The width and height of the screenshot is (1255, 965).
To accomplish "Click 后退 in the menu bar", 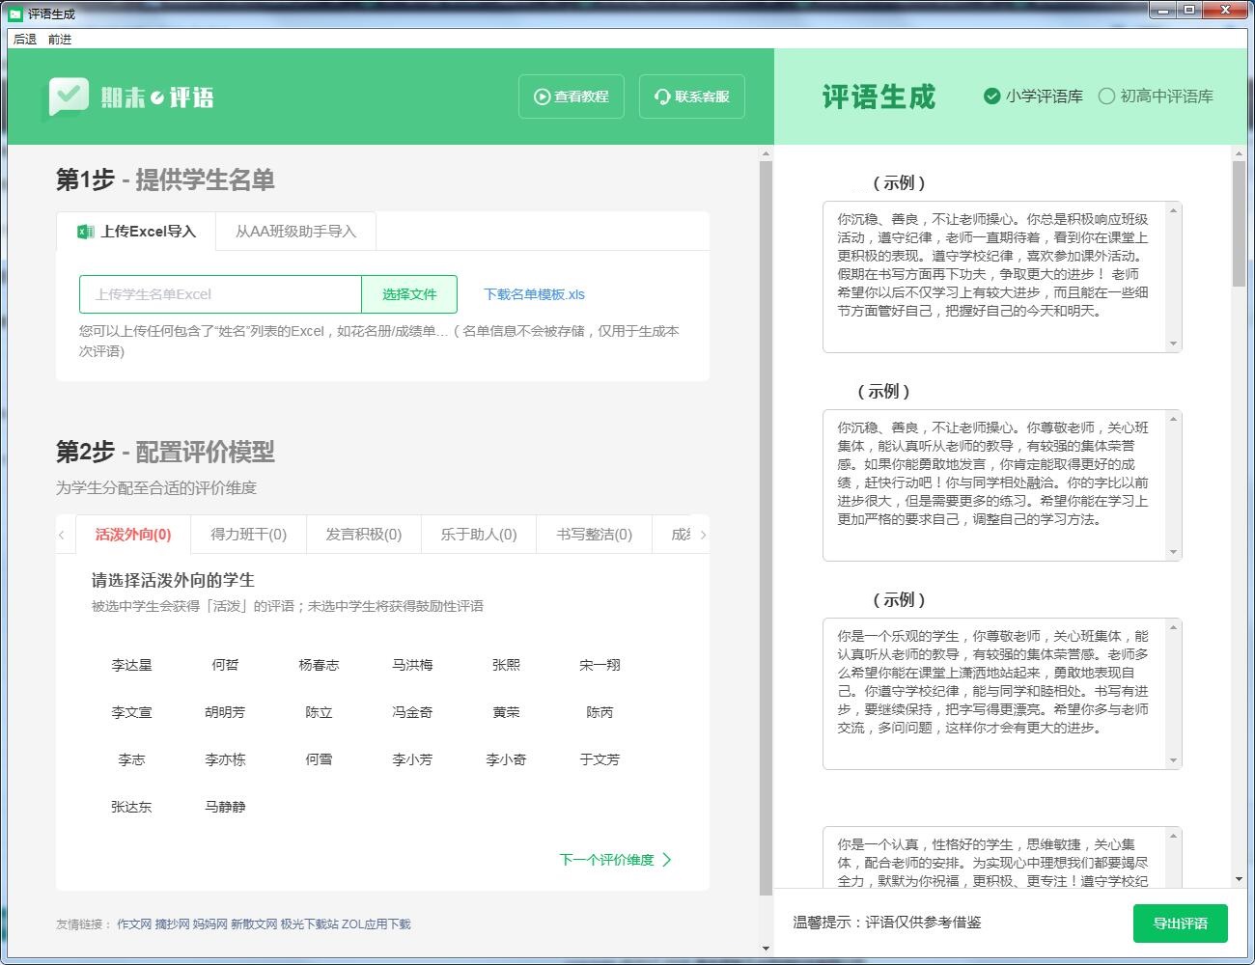I will (x=23, y=40).
